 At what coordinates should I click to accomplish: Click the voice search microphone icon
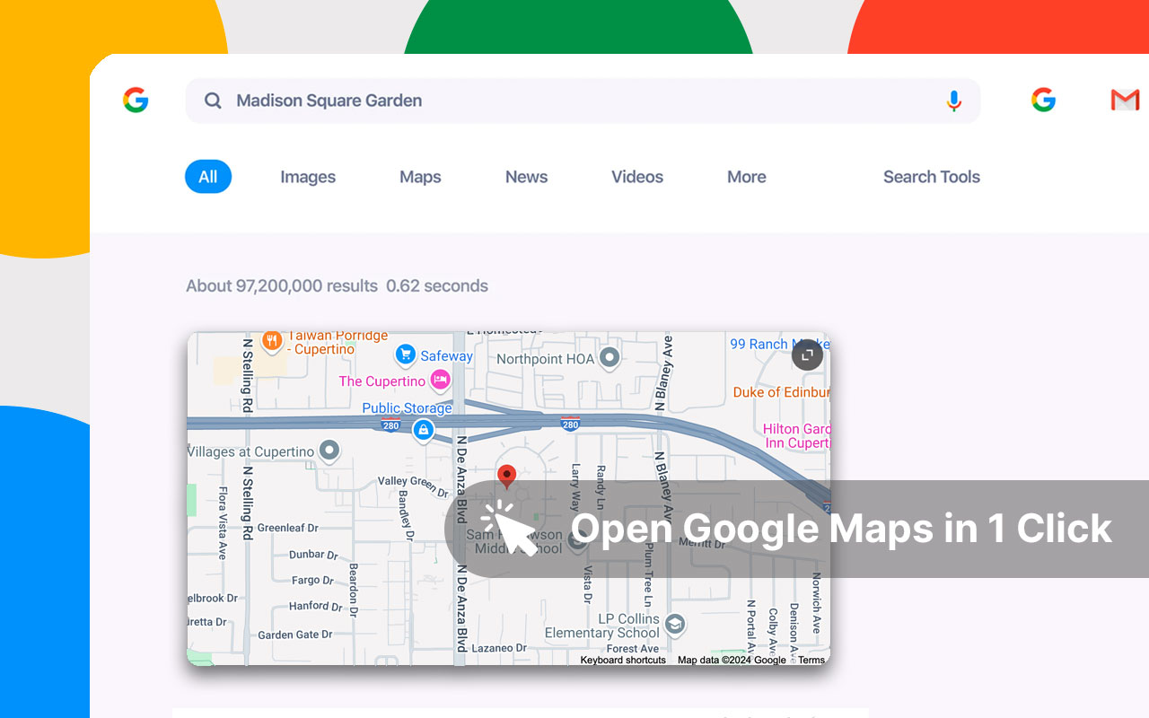point(953,101)
